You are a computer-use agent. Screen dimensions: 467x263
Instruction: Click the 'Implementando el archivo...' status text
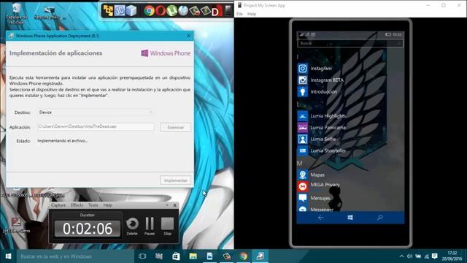coord(62,140)
